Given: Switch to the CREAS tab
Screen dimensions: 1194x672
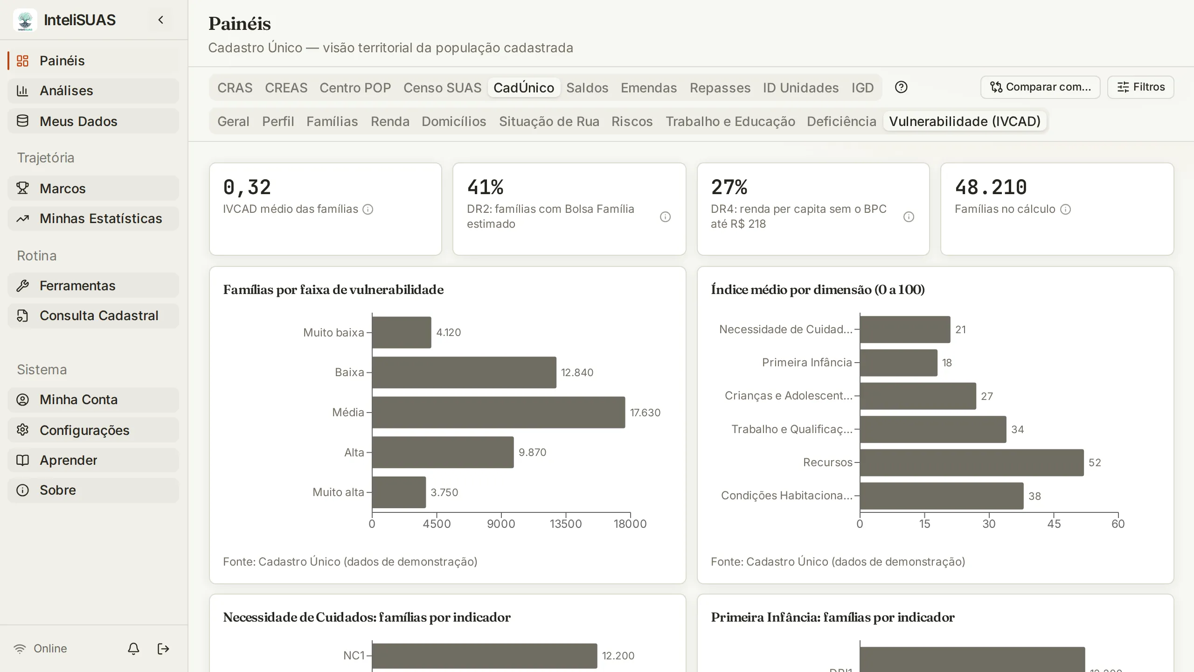Looking at the screenshot, I should coord(286,88).
